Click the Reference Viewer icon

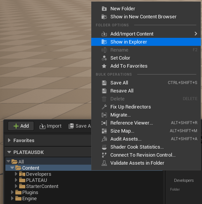click(104, 123)
